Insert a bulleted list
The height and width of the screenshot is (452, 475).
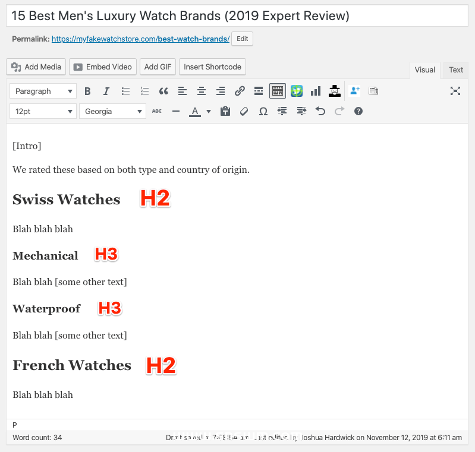(x=125, y=91)
